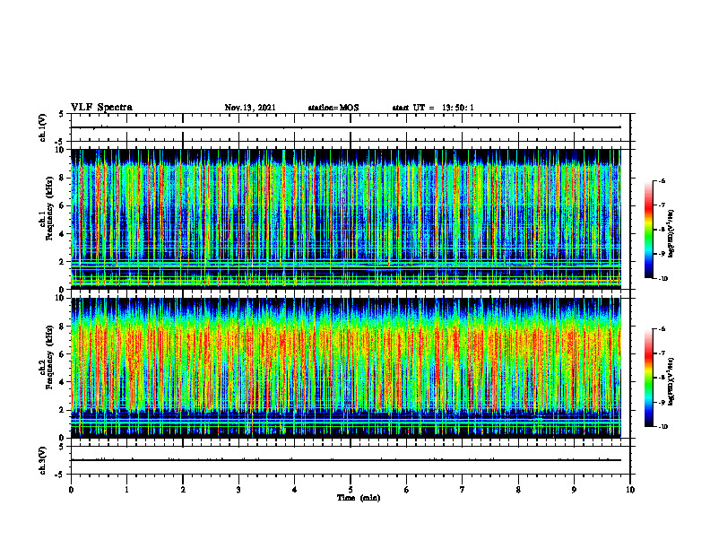This screenshot has height=549, width=710.
Task: Select the date label "Nov.13, 2021"
Action: [x=250, y=108]
